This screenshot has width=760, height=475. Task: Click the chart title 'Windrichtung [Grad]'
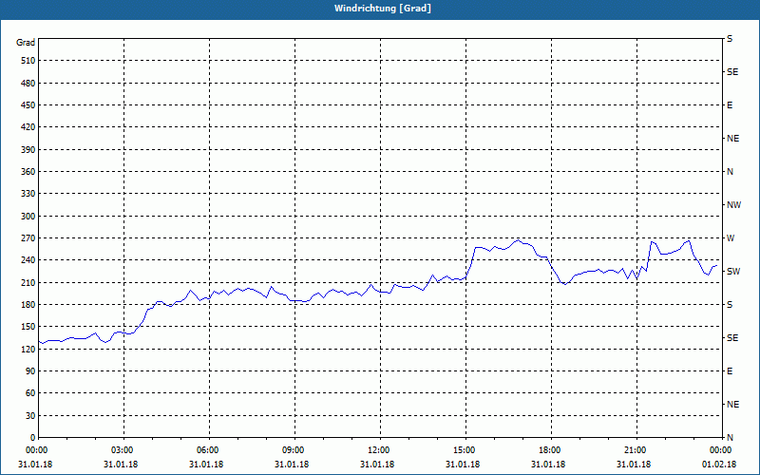pos(383,9)
